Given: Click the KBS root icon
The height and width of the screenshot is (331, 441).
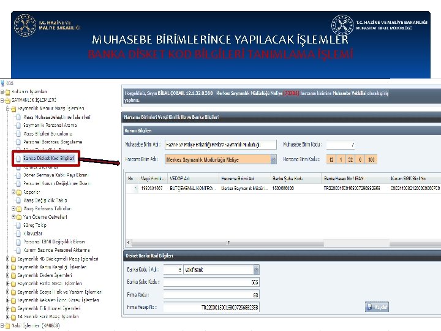Looking at the screenshot, I should coord(2,83).
